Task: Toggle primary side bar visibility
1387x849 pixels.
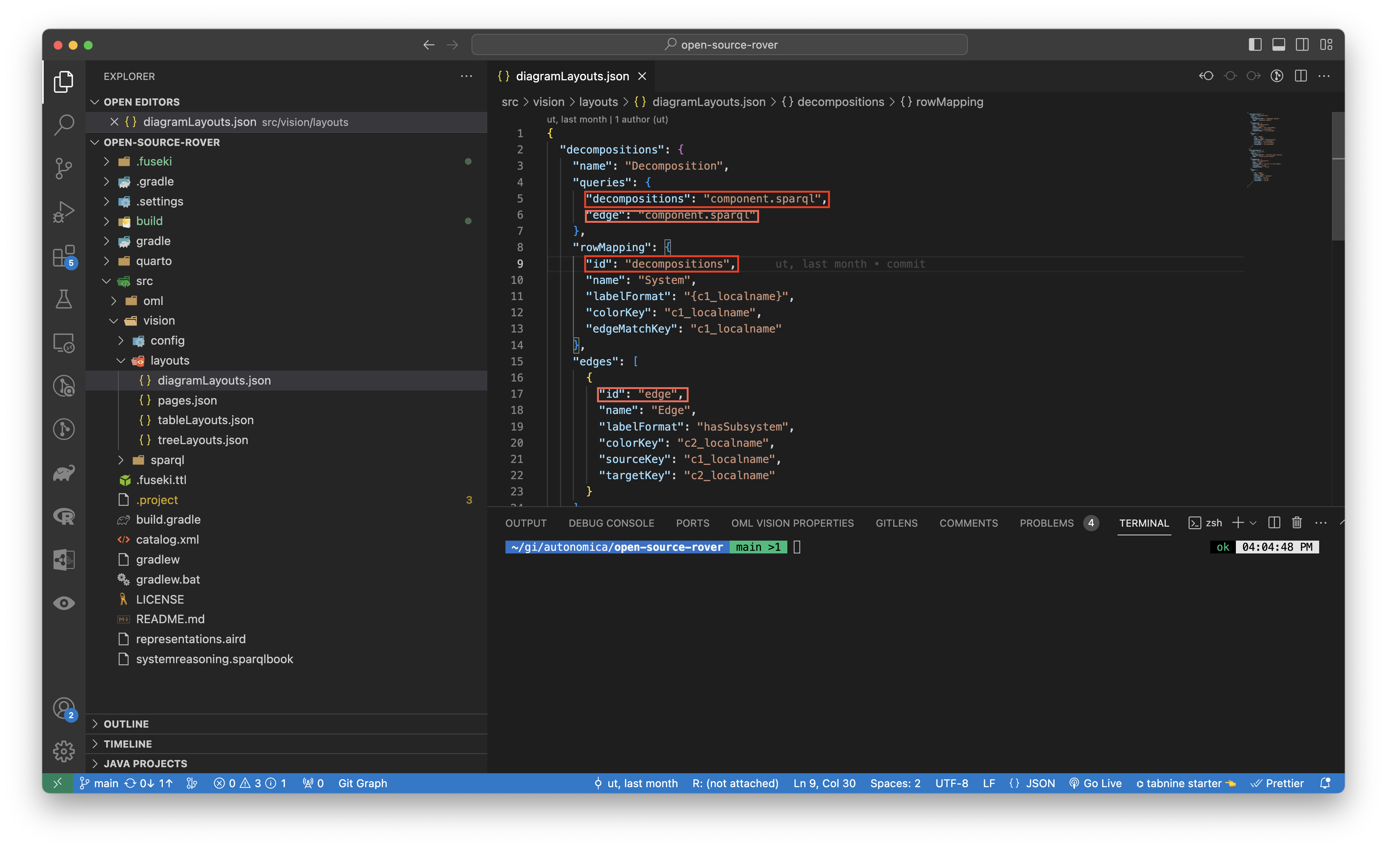Action: point(1255,44)
